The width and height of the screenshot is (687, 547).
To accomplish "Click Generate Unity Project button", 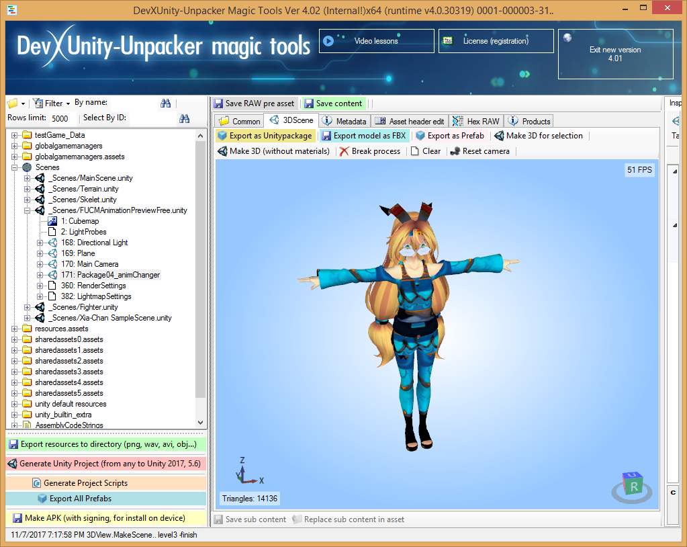I will [x=105, y=464].
